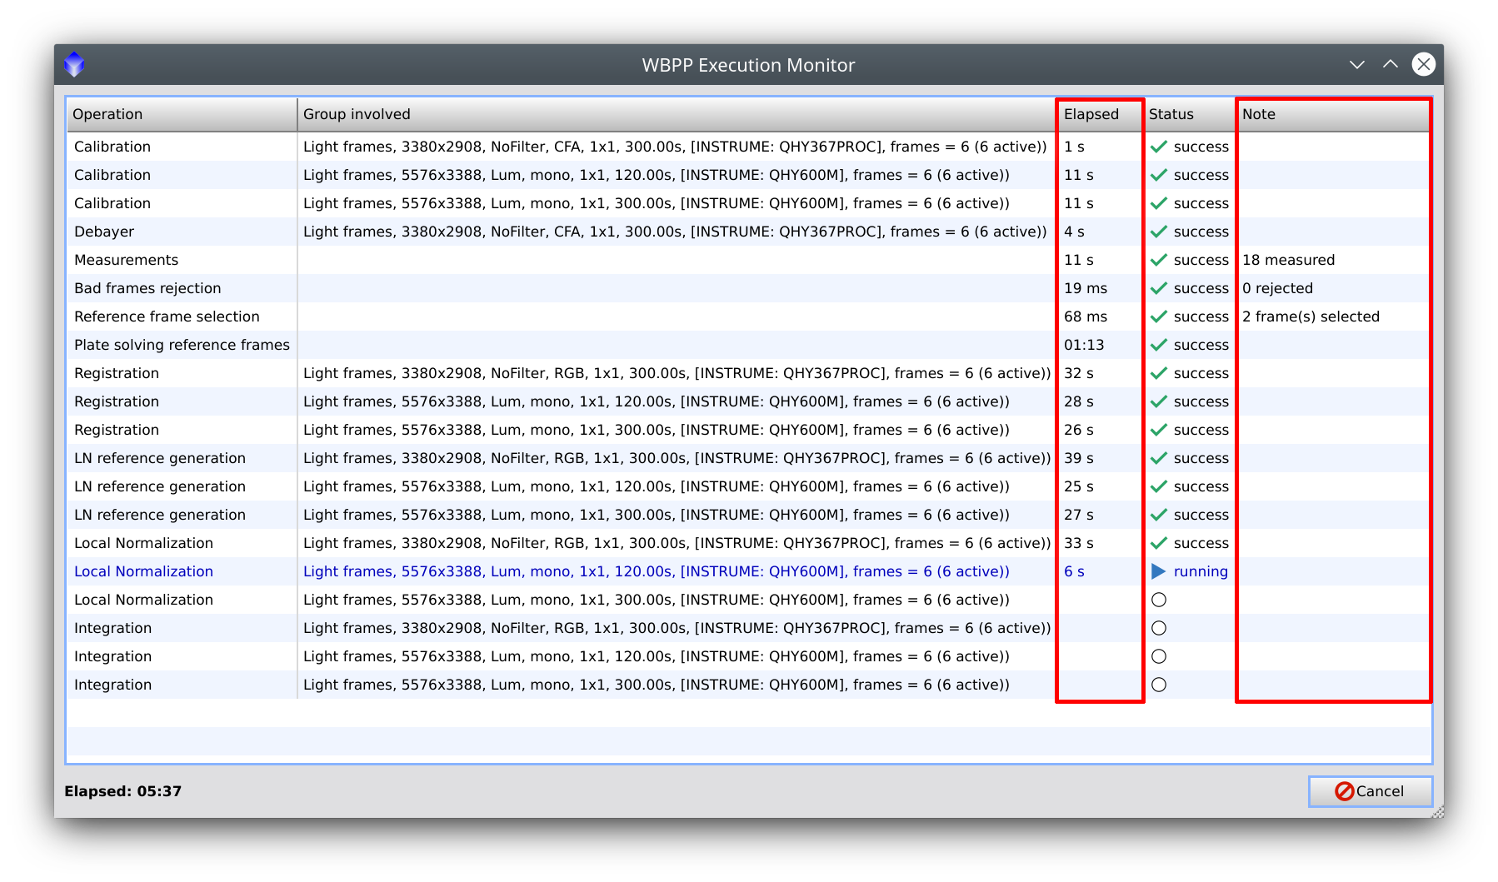Click the Cancel button

pyautogui.click(x=1370, y=791)
